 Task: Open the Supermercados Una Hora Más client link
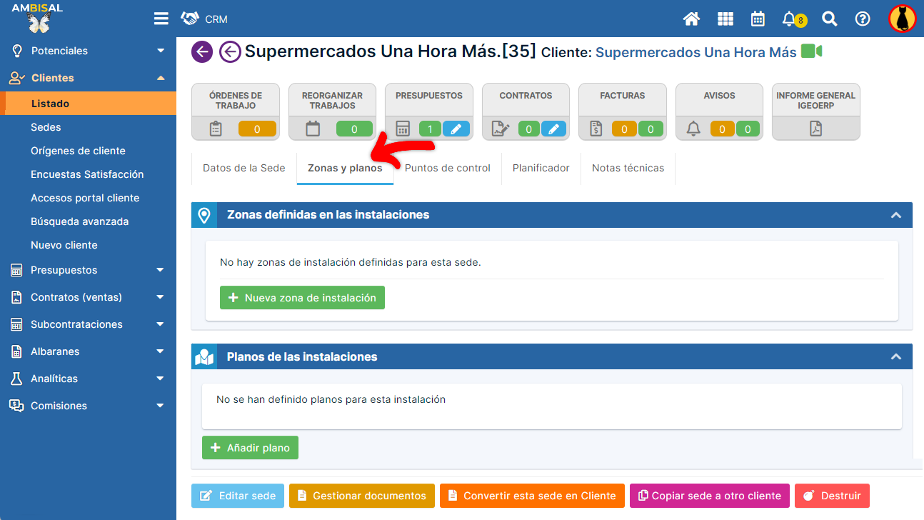click(695, 52)
